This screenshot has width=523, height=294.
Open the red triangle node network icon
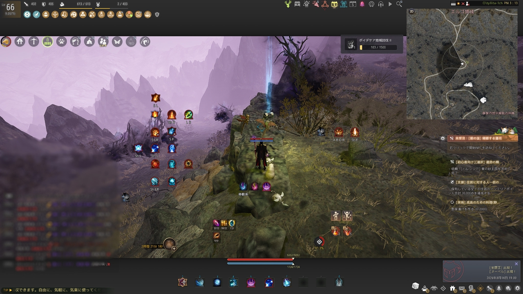[325, 4]
